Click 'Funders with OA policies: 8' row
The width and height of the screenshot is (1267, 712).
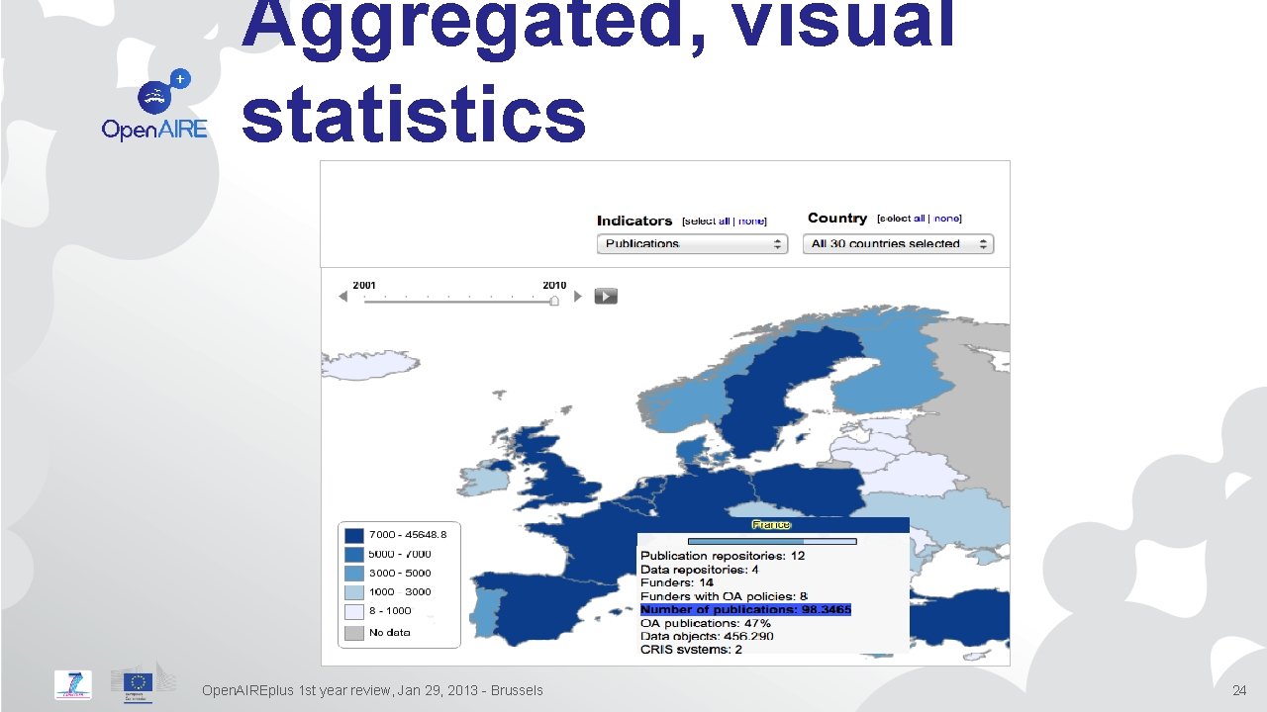pyautogui.click(x=725, y=596)
